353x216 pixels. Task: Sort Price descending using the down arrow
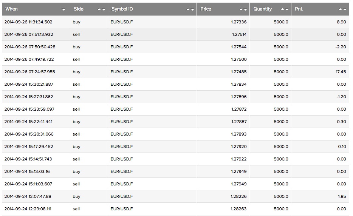tap(245, 9)
